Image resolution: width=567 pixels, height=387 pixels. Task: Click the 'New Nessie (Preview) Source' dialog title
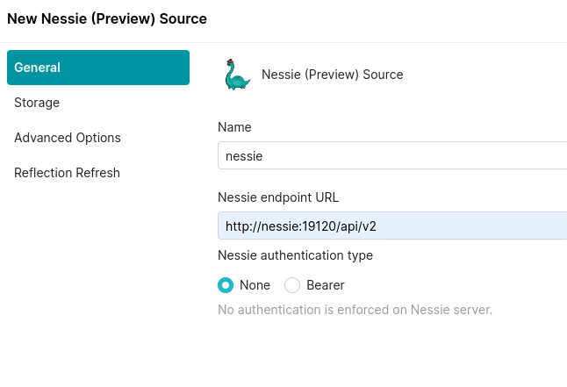click(x=107, y=18)
